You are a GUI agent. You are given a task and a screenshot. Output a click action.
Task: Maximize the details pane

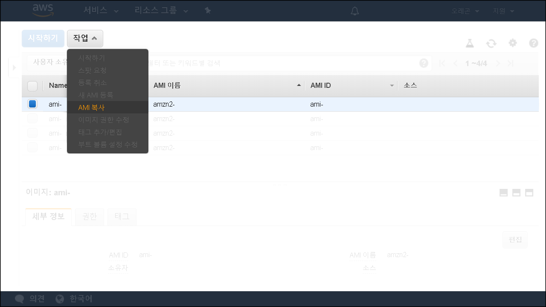point(529,193)
